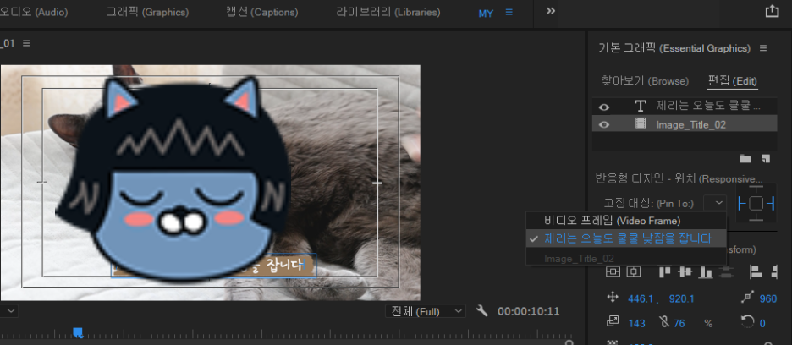This screenshot has width=792, height=345.
Task: Click the clip icon of Image_Title_02 layer
Action: [641, 123]
